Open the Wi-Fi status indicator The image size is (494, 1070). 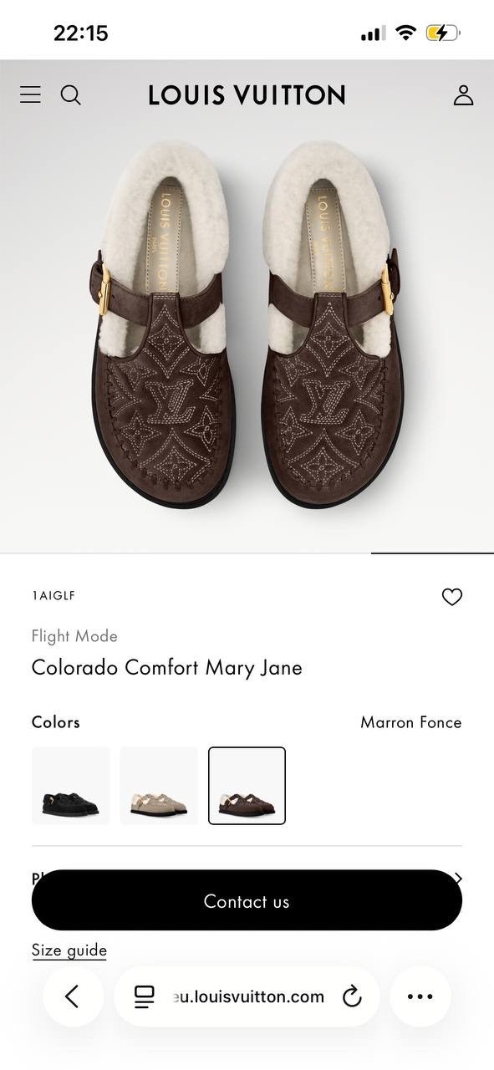(x=406, y=33)
